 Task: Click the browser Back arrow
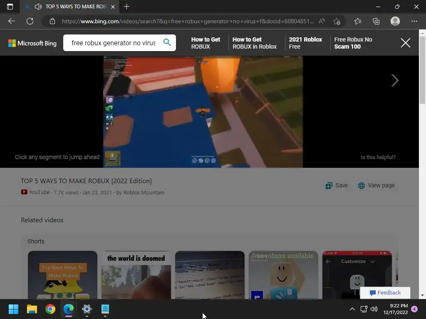pos(11,21)
